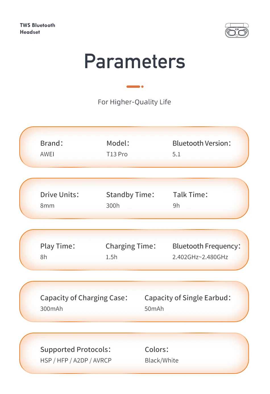Click the orange dash divider under Parameters
The width and height of the screenshot is (270, 394).
point(134,87)
